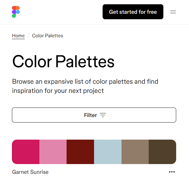Pick the light pink swatch
The width and height of the screenshot is (189, 183).
pos(53,152)
